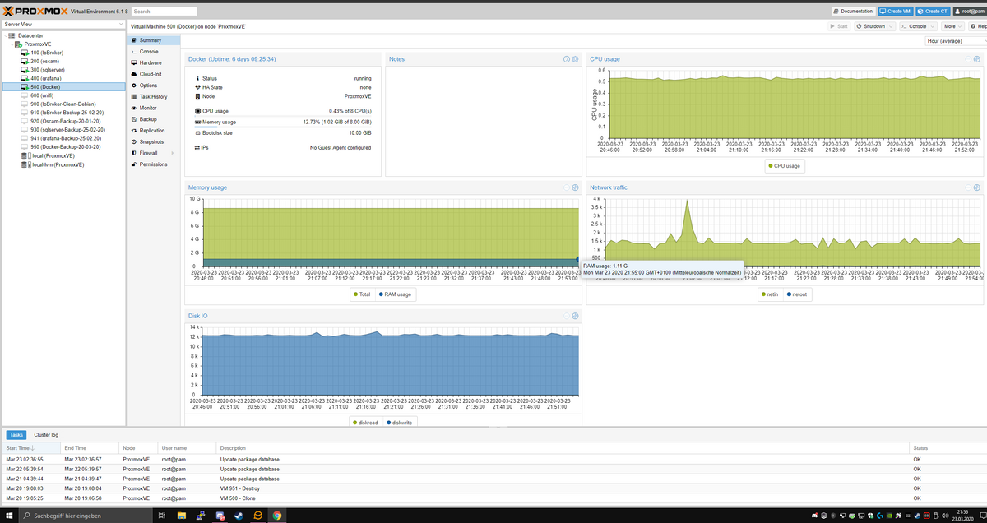Image resolution: width=987 pixels, height=523 pixels.
Task: Open the Permissions section
Action: [153, 164]
